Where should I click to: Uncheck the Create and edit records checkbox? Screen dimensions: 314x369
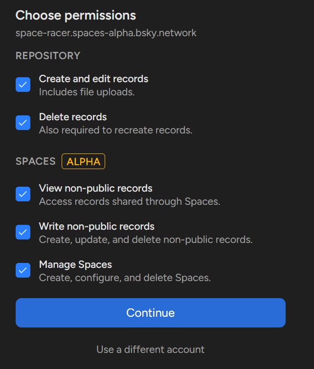pyautogui.click(x=23, y=85)
